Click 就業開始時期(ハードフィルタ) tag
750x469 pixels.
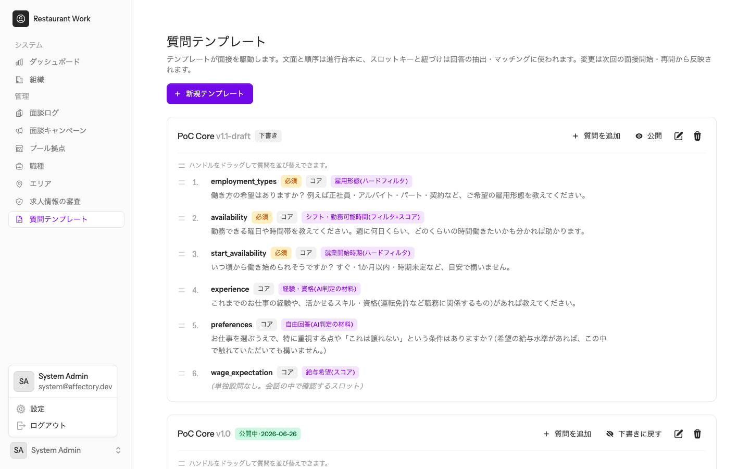368,253
